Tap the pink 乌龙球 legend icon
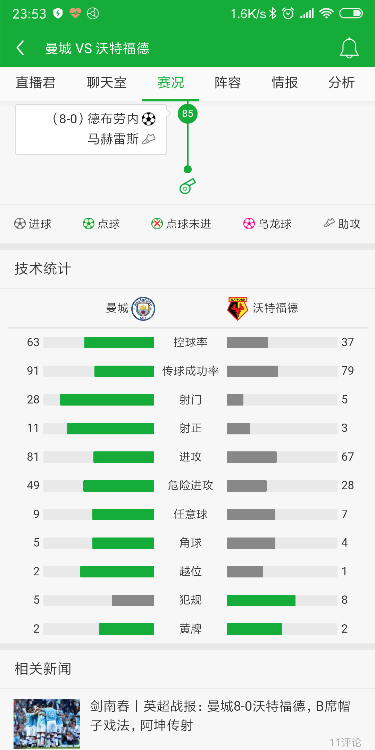This screenshot has height=750, width=375. point(249,224)
